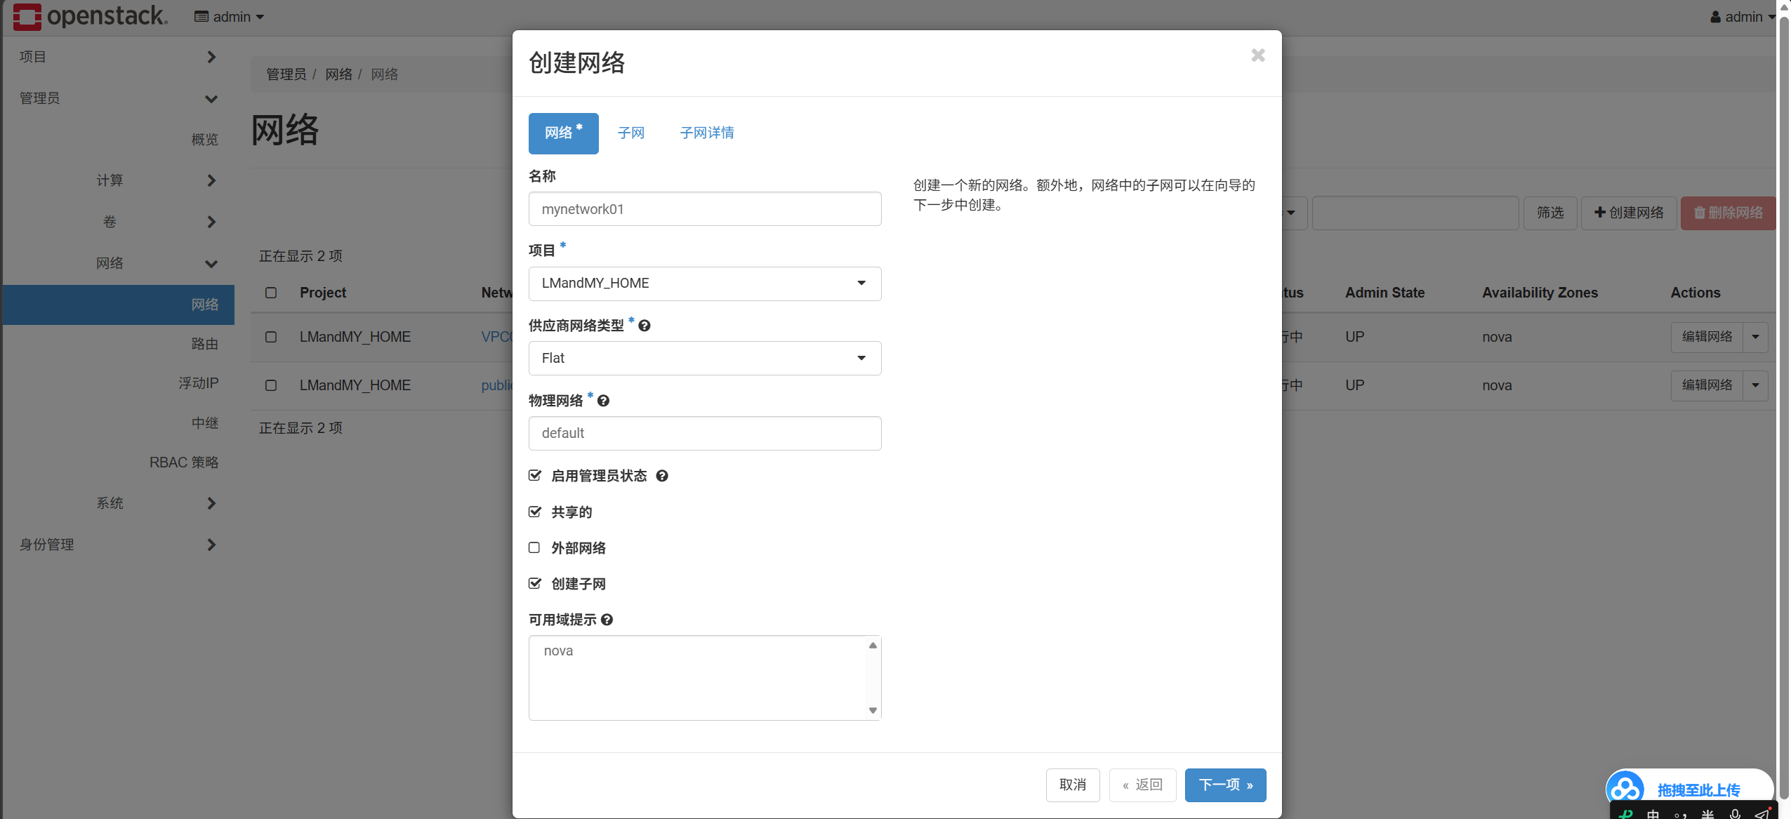Screen dimensions: 1791x819
Task: Click the microphone icon in the system tray
Action: coord(1735,813)
